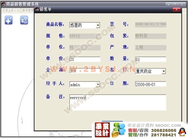Click the 单价 field containing 20
Viewport: 188px width, 138px height.
(85, 59)
